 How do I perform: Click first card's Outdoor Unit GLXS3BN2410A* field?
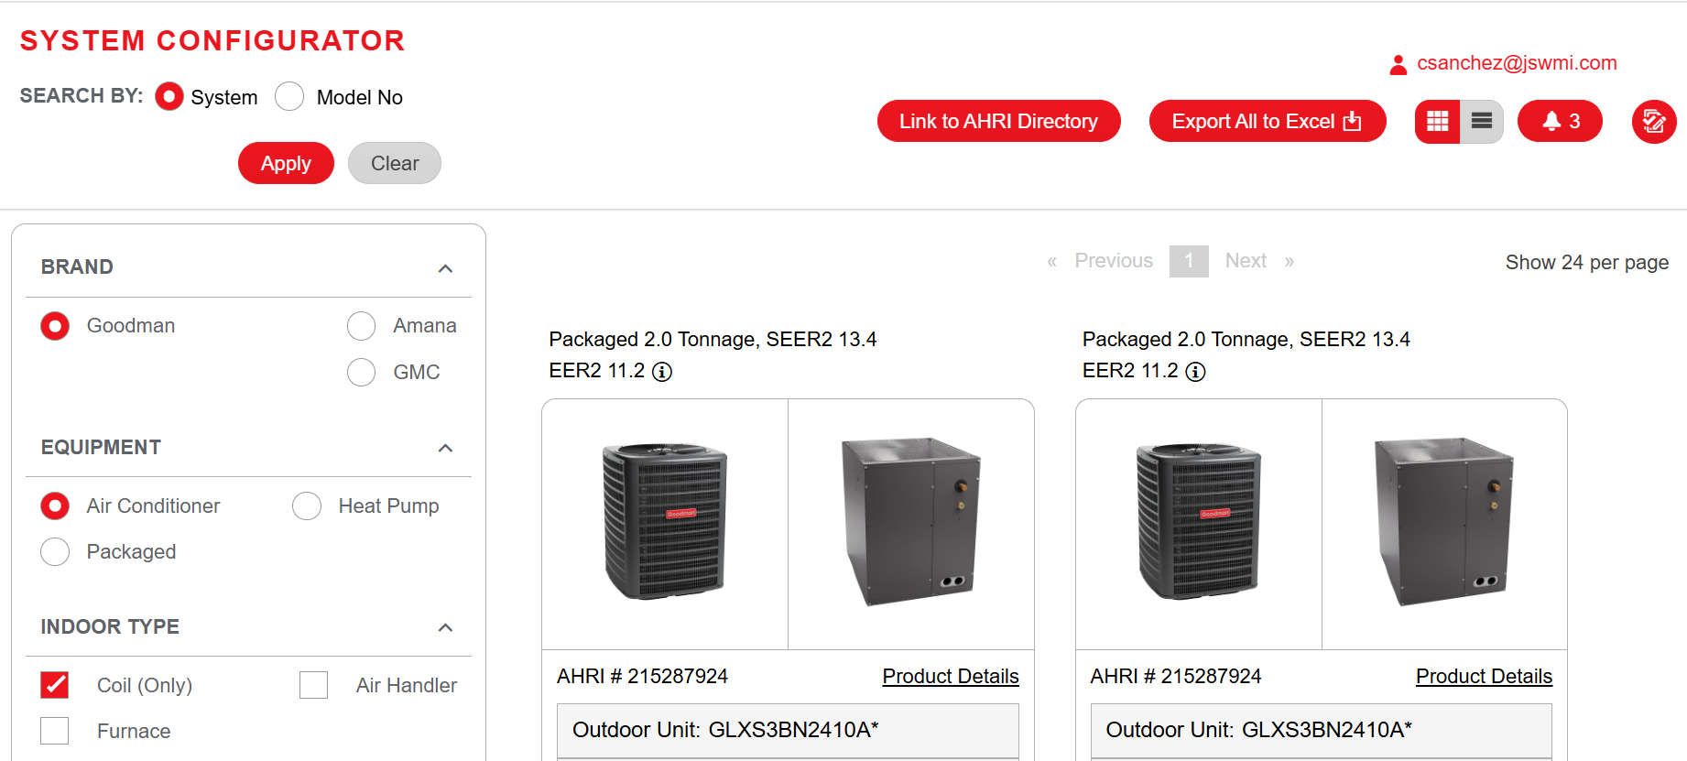[x=788, y=730]
